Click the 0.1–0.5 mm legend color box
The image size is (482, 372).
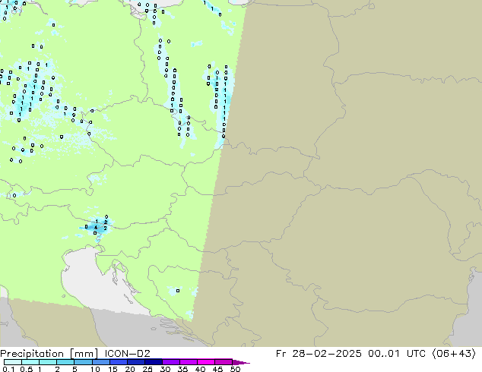coord(13,362)
